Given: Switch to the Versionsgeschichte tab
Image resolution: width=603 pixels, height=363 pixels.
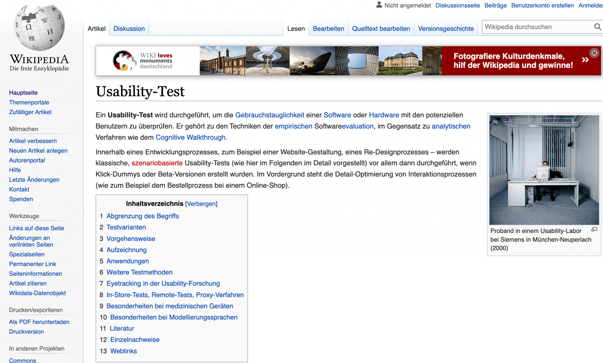Looking at the screenshot, I should point(445,29).
